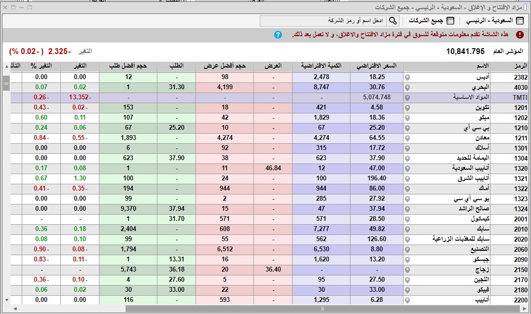The height and width of the screenshot is (314, 531).
Task: Click the pin icon in أسلاك row
Action: [x=407, y=149]
